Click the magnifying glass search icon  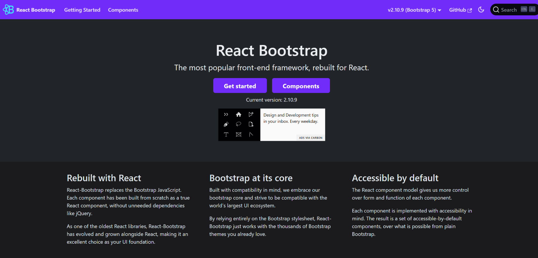[496, 10]
